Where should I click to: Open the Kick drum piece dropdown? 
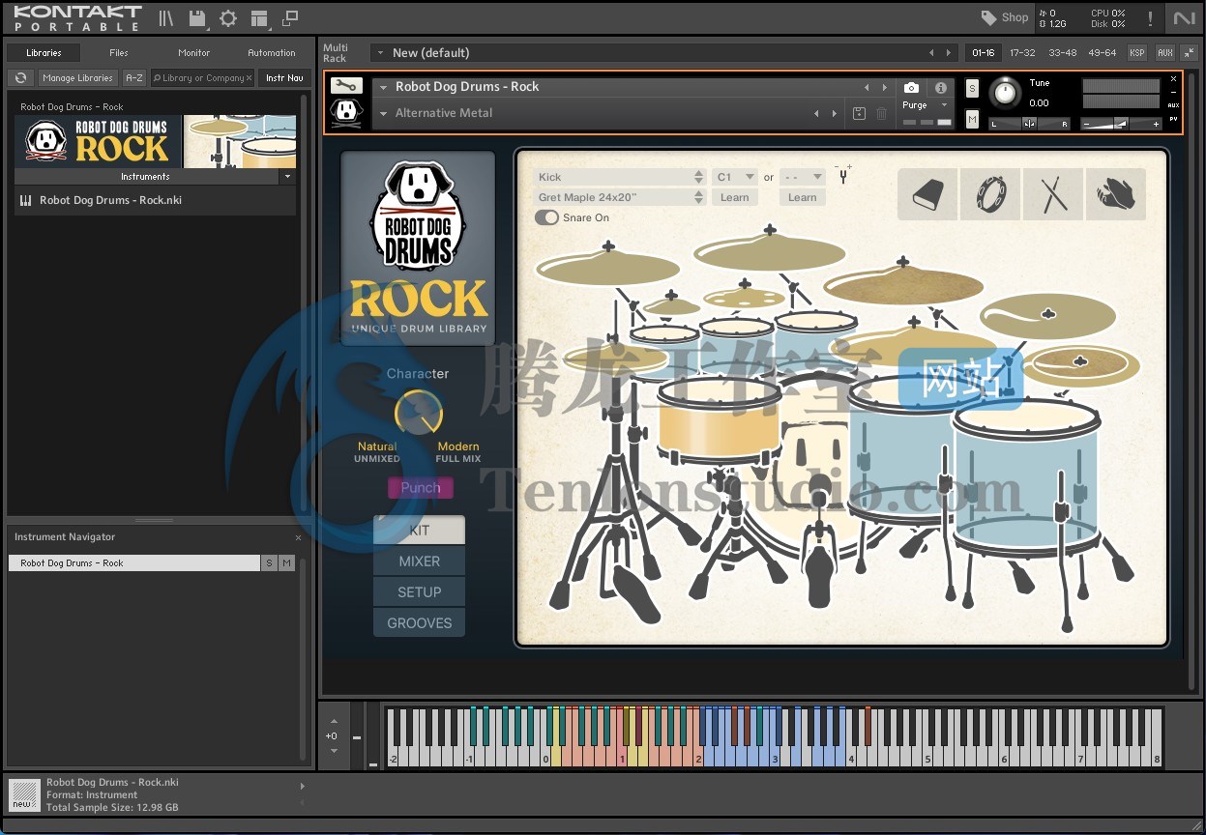point(620,177)
